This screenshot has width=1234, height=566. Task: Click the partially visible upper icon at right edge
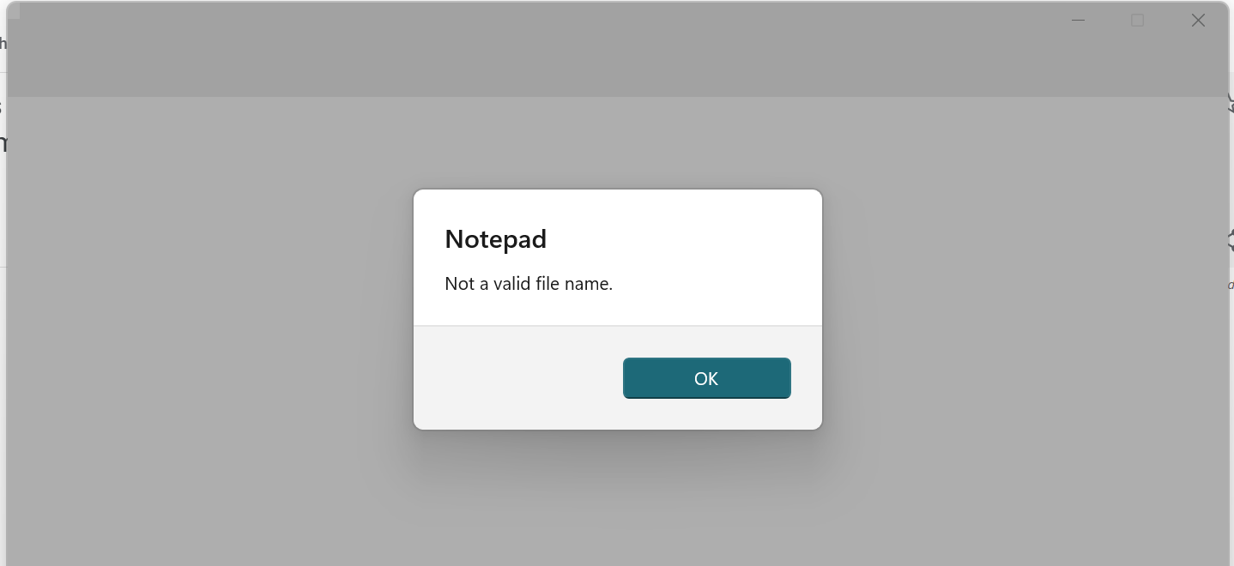coord(1230,103)
